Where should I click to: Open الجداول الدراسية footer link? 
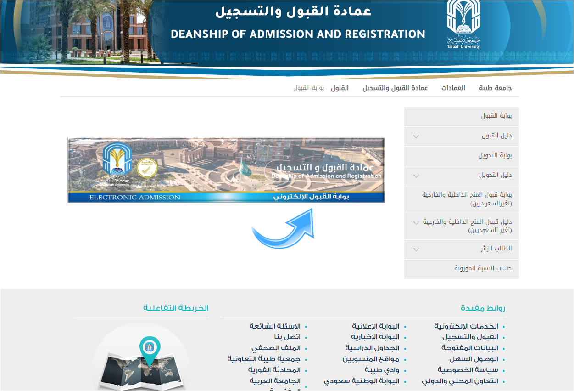373,348
